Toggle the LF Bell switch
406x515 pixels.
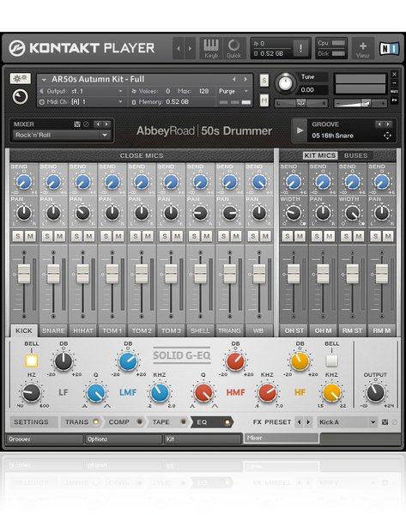click(32, 360)
